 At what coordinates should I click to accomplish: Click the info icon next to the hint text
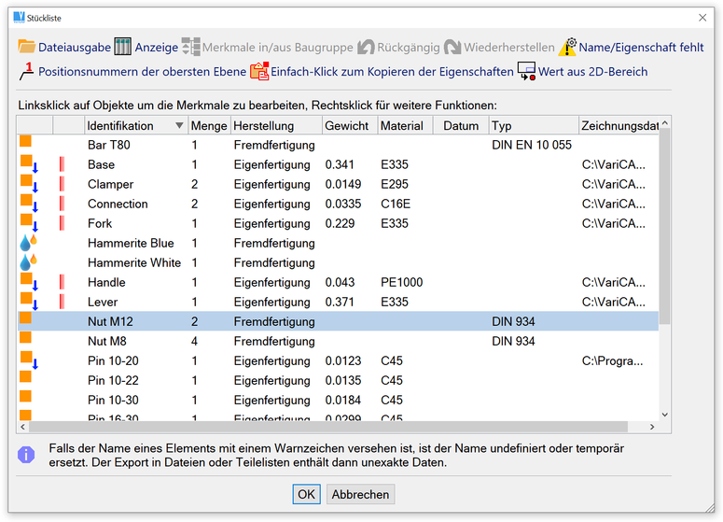(x=27, y=455)
